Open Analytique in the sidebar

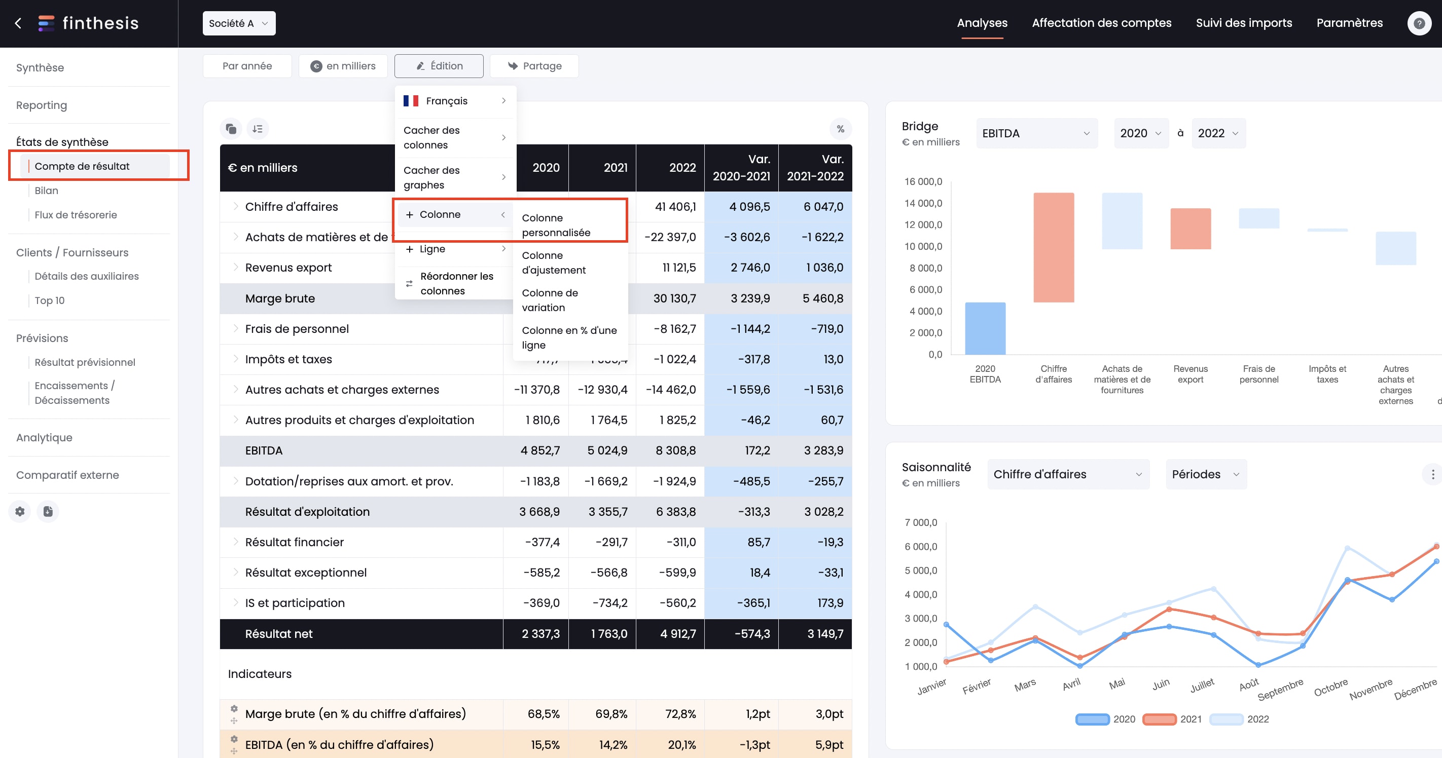tap(44, 437)
